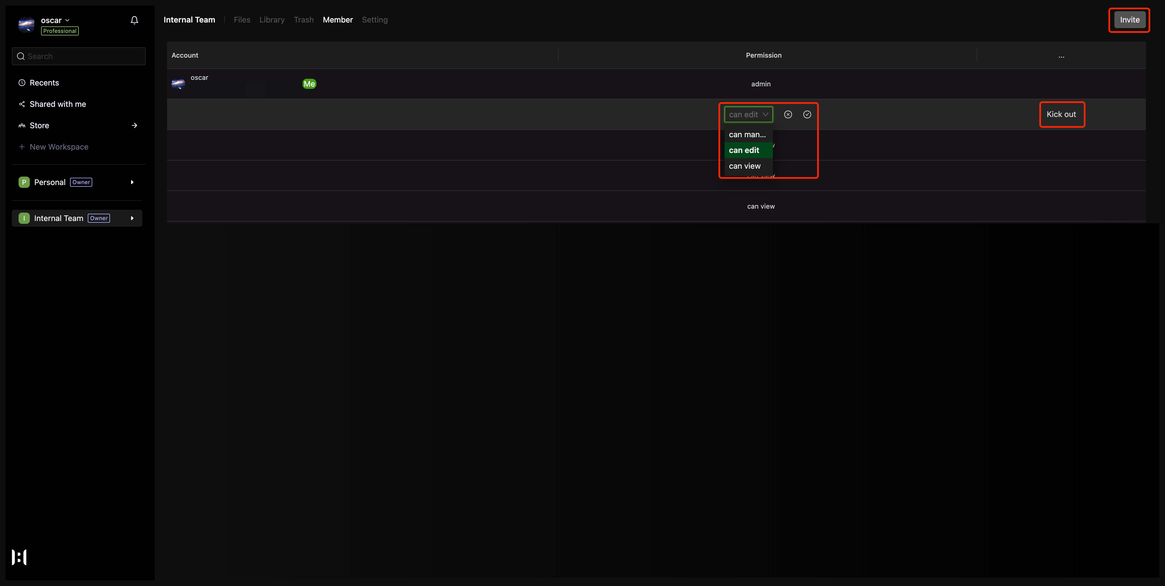1165x586 pixels.
Task: Cancel permission edit with X icon
Action: [788, 114]
